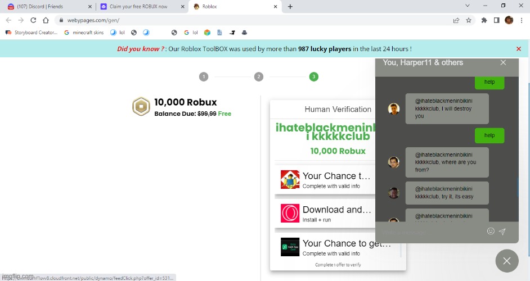
Task: Click the 'where are you from?' chat message
Action: 447,162
